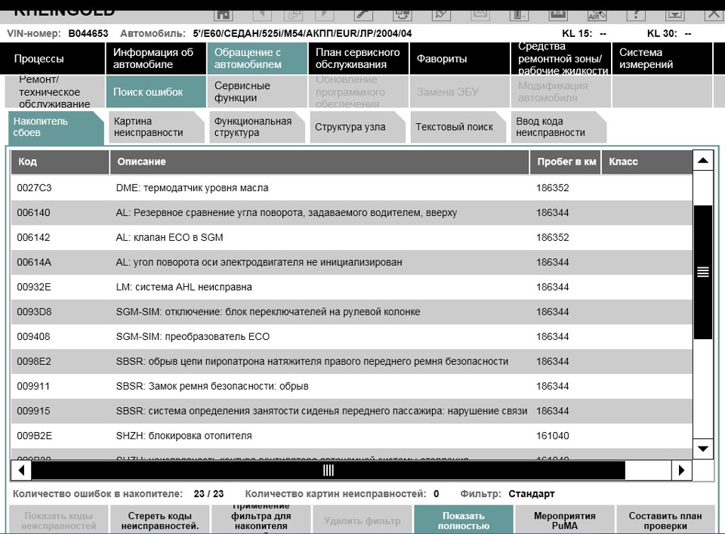Click the error count 23 / 23
Screen dimensions: 725x534
tap(208, 494)
